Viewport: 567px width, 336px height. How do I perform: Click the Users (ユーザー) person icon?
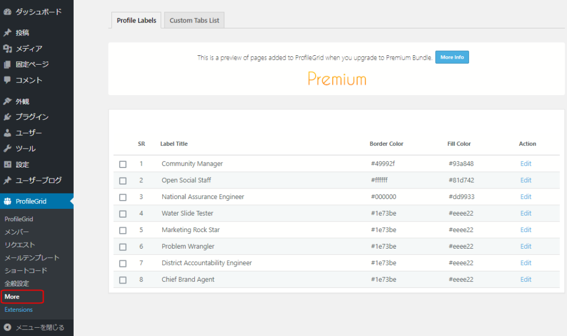point(7,133)
